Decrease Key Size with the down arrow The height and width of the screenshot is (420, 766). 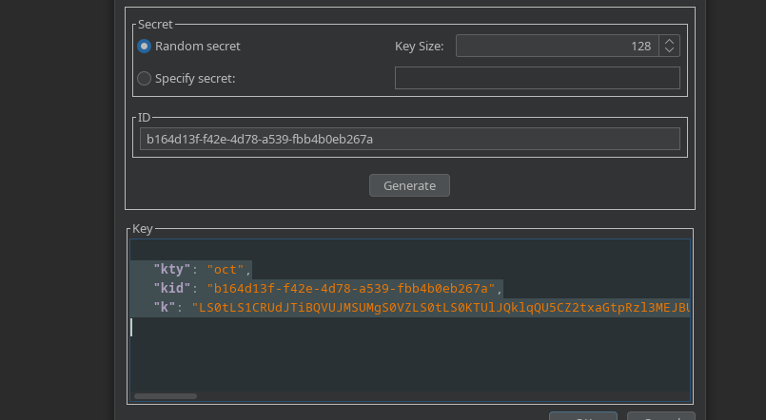tap(669, 50)
